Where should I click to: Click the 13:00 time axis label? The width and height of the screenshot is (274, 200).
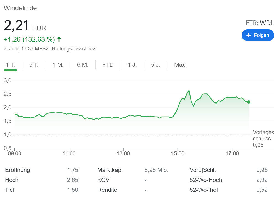click(123, 153)
